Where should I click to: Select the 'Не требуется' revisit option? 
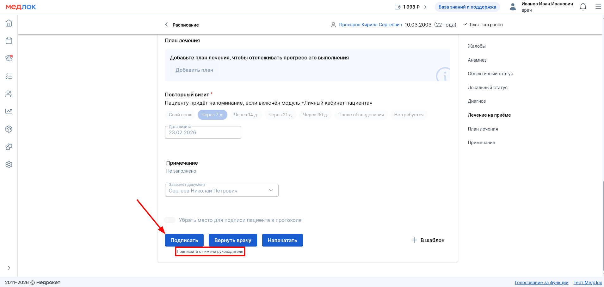pos(409,115)
